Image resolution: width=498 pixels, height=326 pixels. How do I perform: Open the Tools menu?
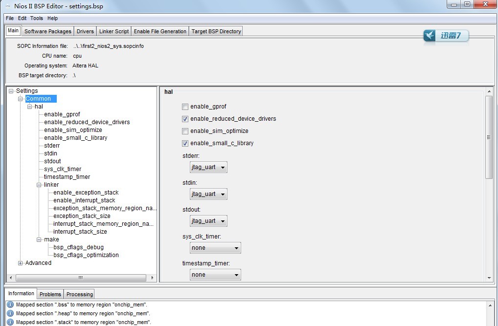pyautogui.click(x=36, y=18)
